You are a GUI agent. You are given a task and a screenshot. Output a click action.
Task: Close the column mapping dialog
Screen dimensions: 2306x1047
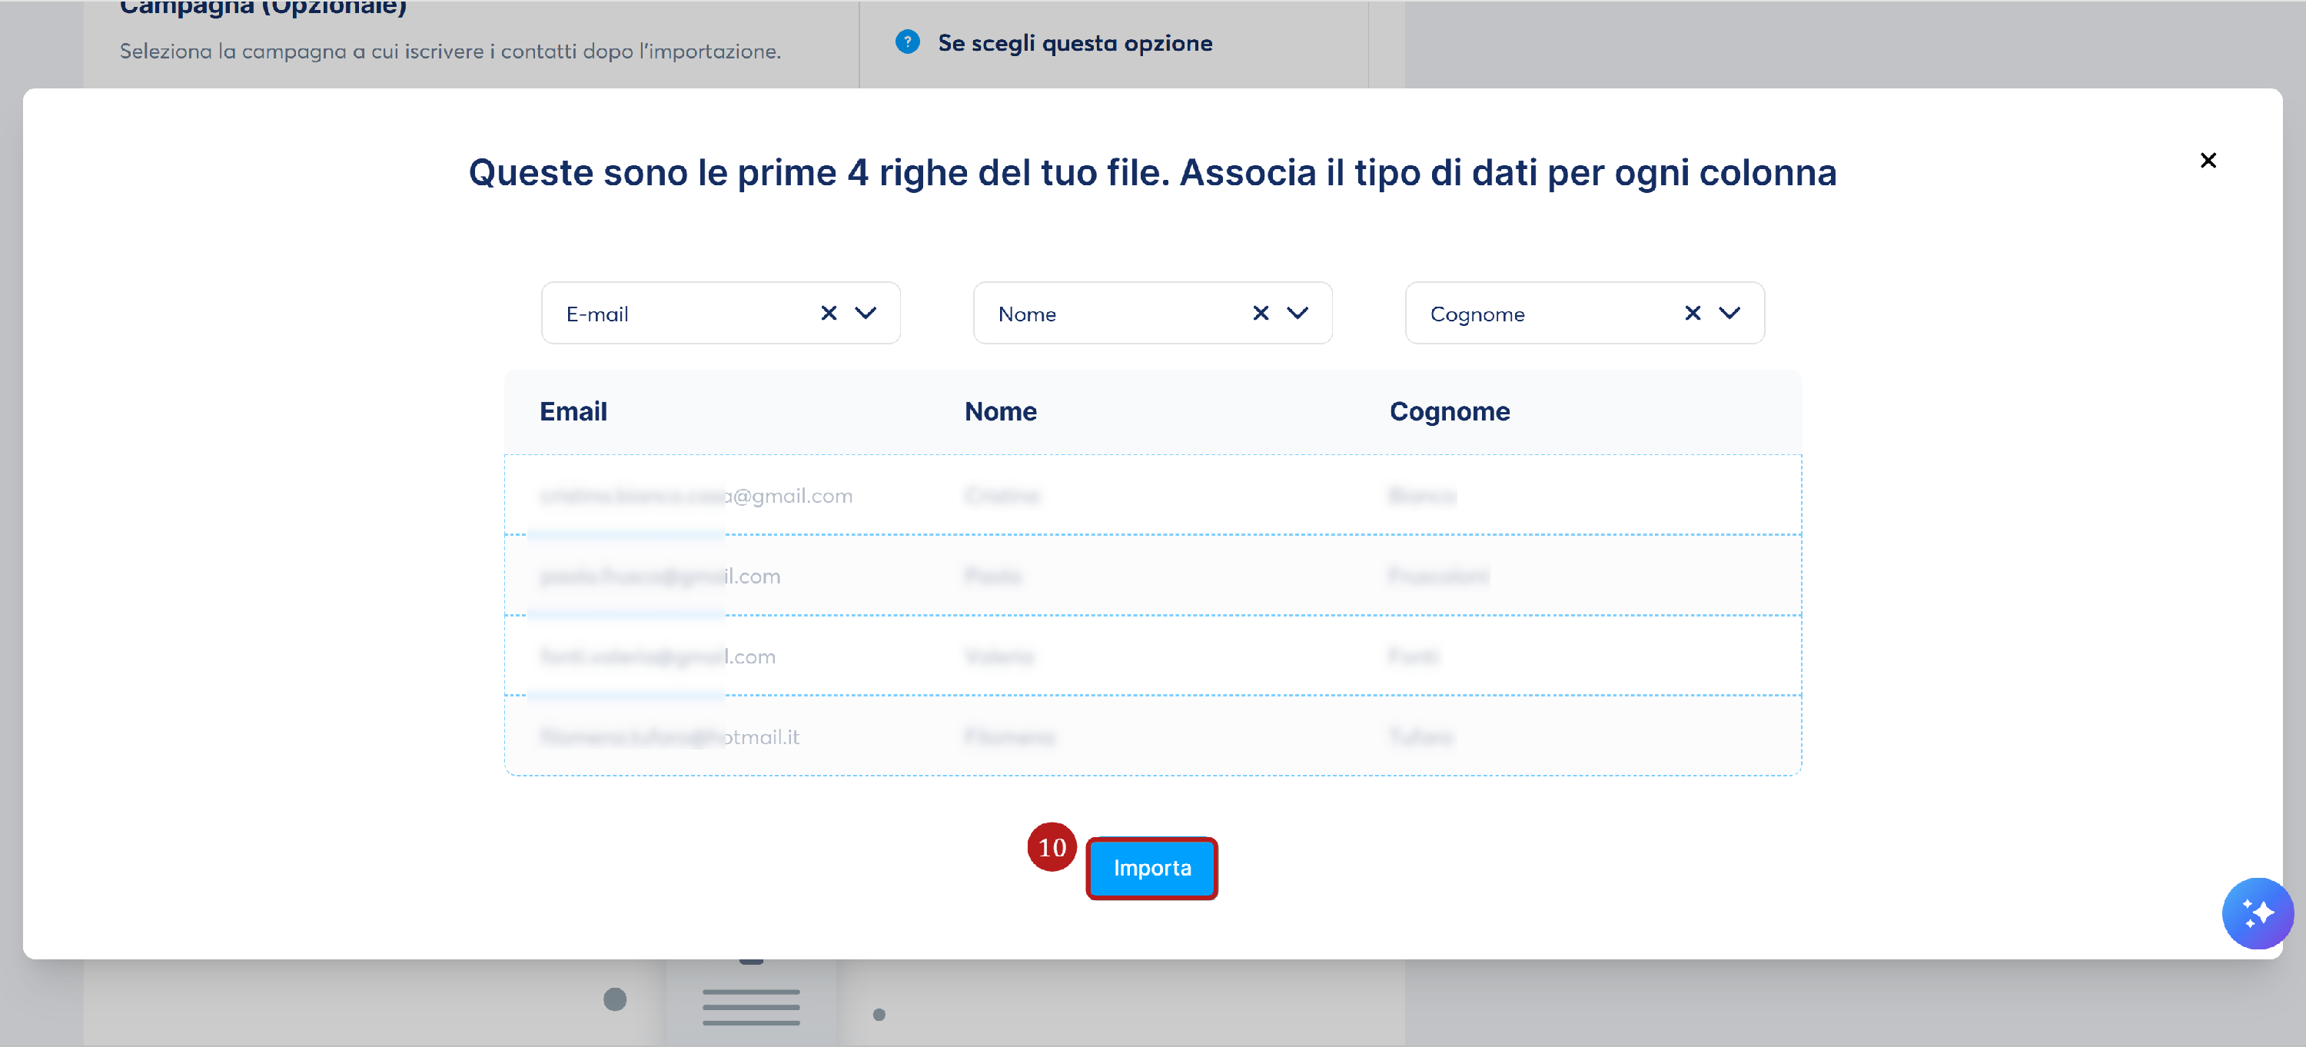point(2208,160)
